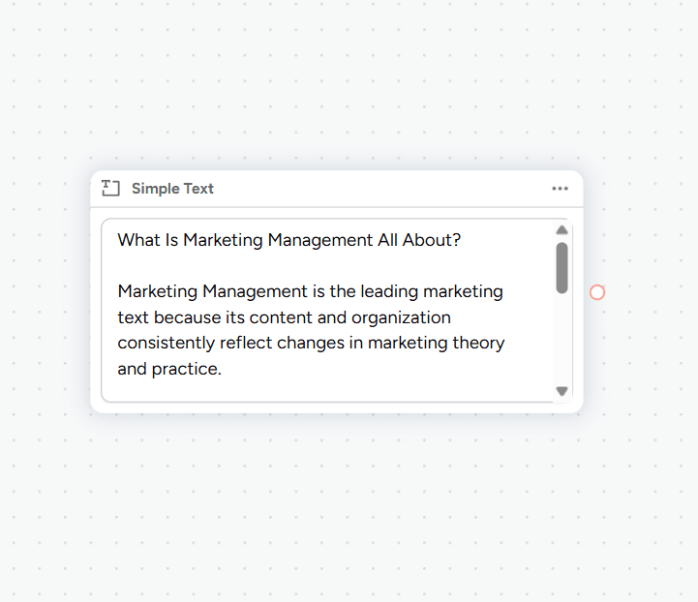Screen dimensions: 698x602
Task: Click the node's output connector circle
Action: (x=597, y=292)
